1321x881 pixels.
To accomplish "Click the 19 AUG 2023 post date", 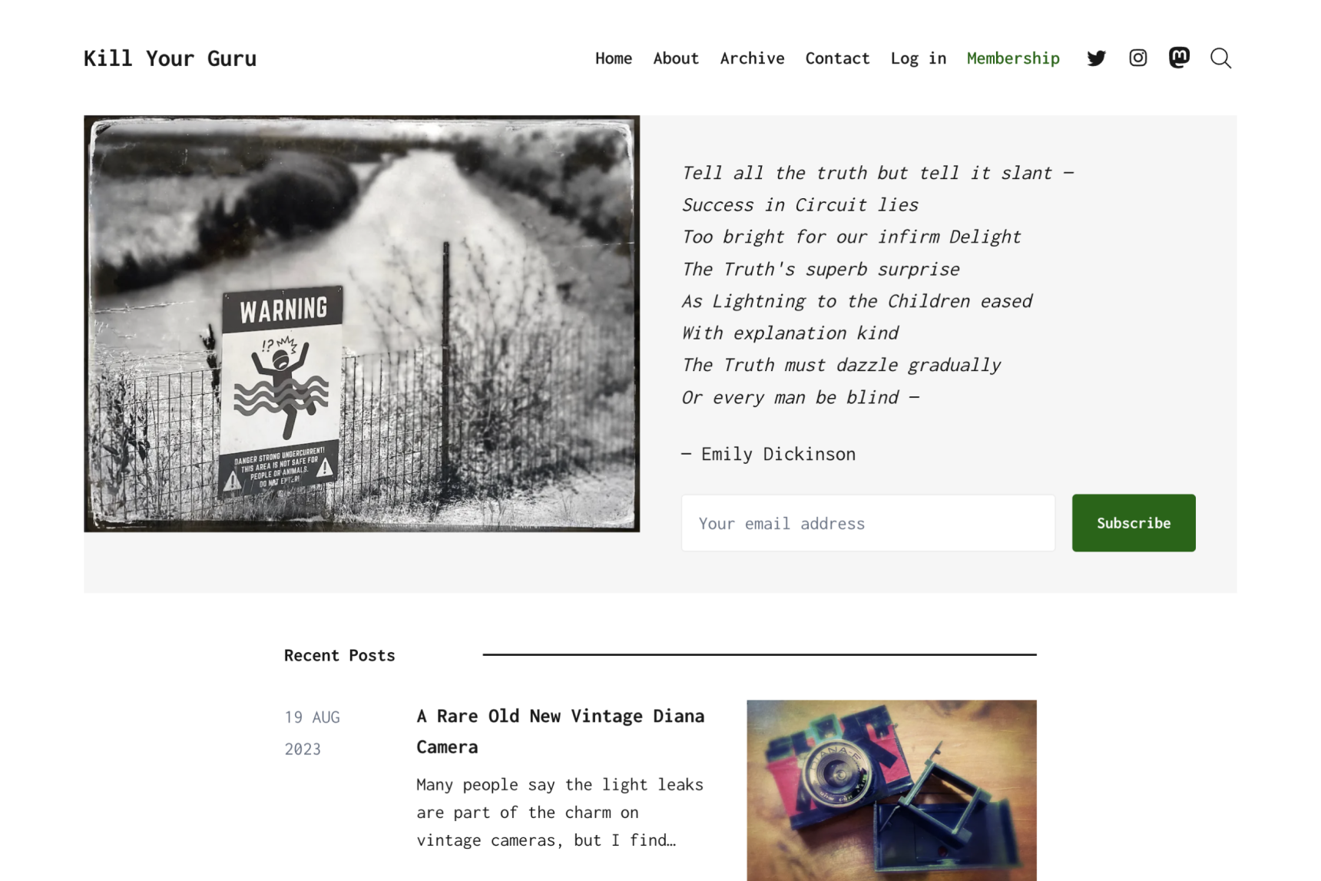I will tap(312, 733).
